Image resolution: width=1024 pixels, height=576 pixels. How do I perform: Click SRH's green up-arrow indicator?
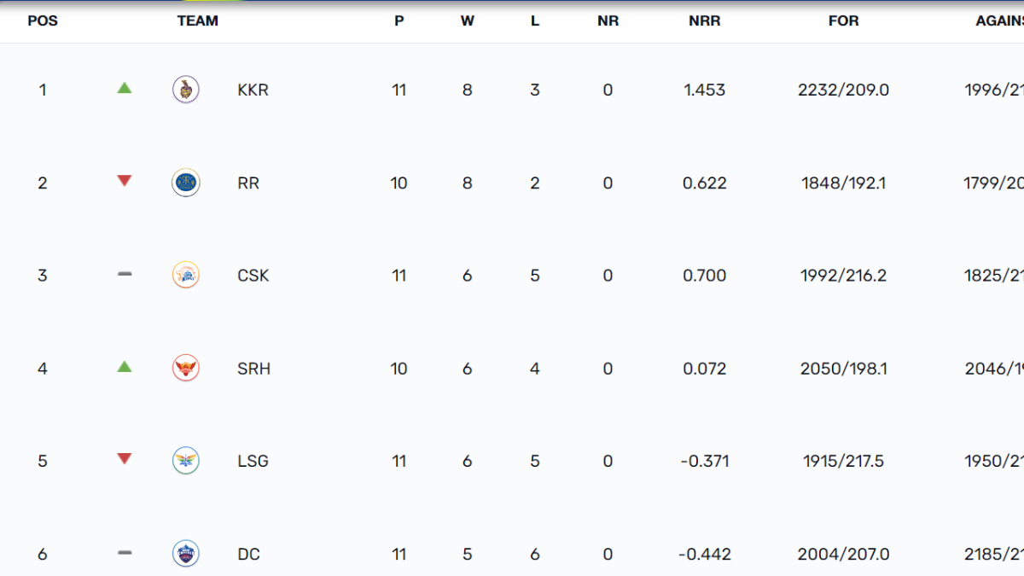coord(125,366)
